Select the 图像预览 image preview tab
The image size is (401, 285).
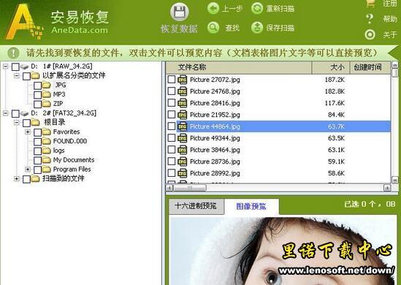click(251, 206)
